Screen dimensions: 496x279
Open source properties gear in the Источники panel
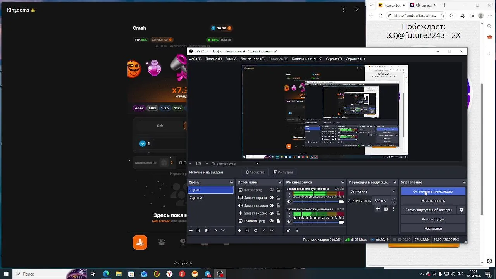pyautogui.click(x=256, y=231)
